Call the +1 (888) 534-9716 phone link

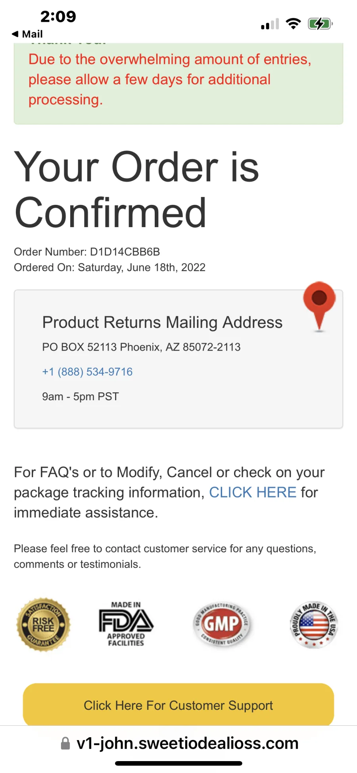(x=87, y=372)
